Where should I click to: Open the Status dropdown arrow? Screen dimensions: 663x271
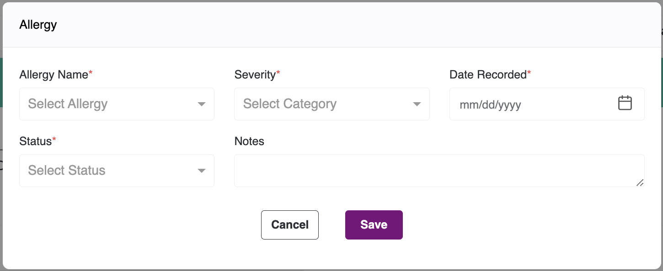(x=201, y=171)
